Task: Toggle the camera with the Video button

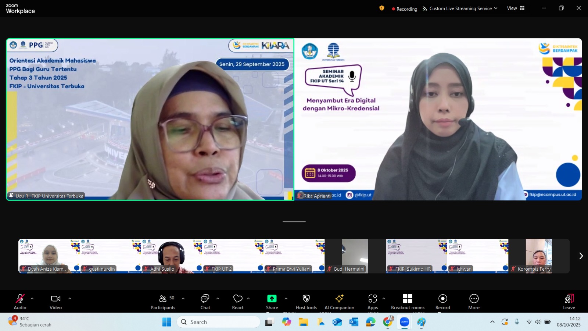Action: click(x=56, y=302)
